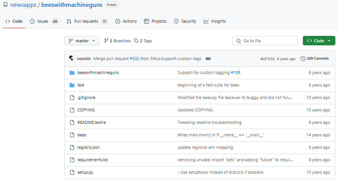Open the #109 issue link
The width and height of the screenshot is (338, 182).
(236, 72)
